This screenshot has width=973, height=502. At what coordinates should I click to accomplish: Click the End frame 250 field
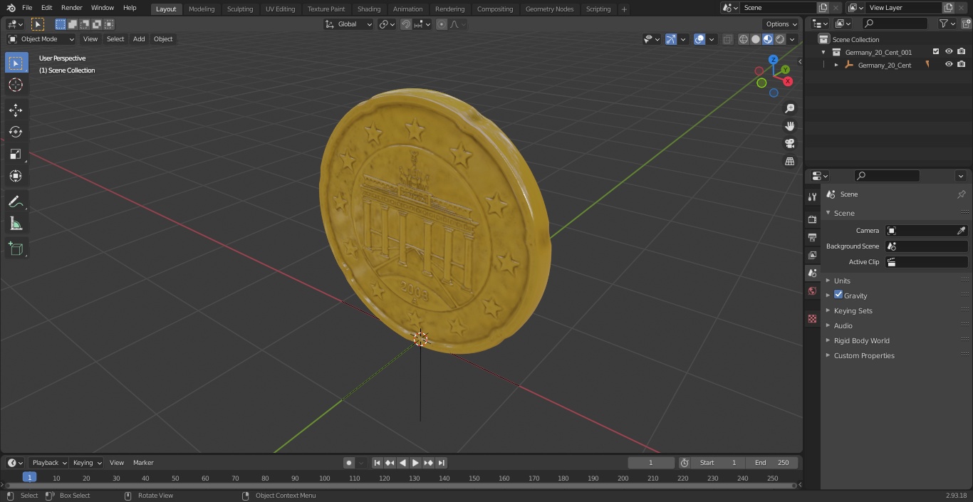772,463
